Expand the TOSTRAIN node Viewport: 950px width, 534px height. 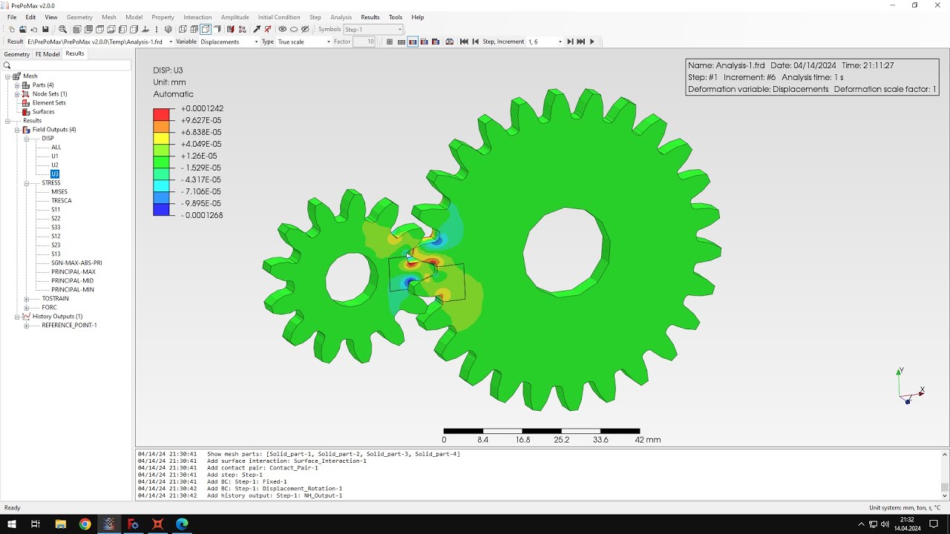pos(26,298)
